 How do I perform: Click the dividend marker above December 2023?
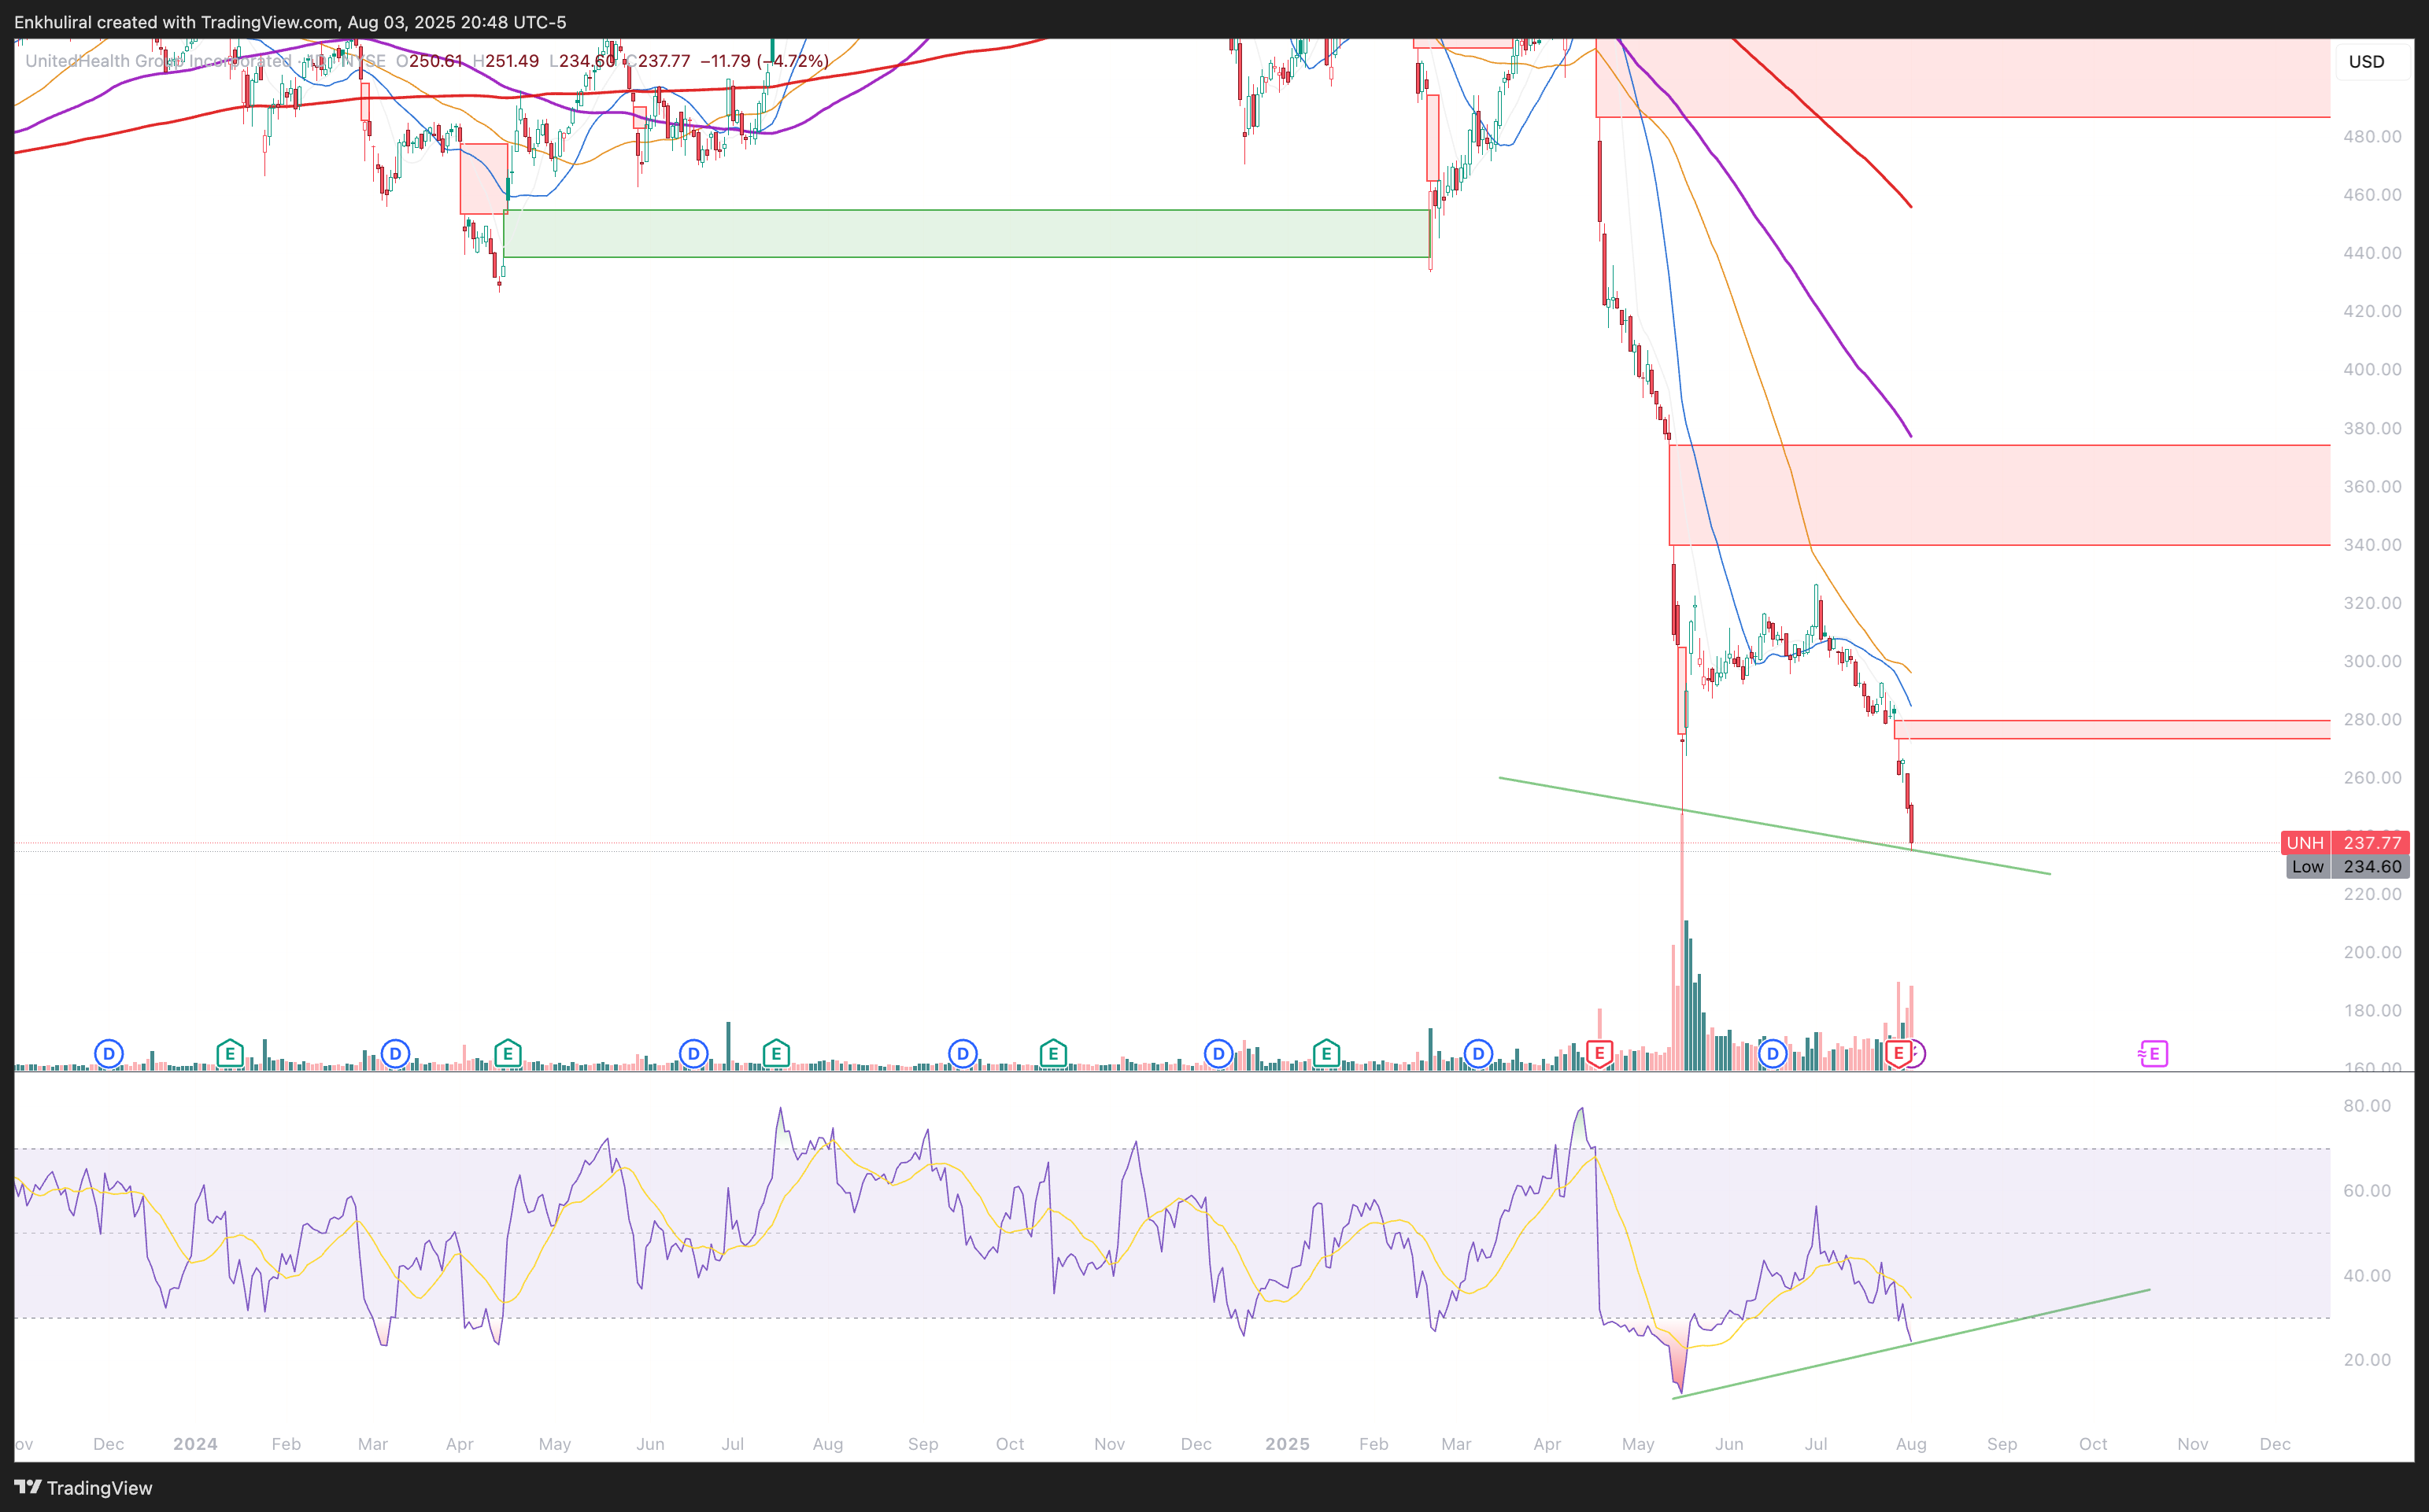click(x=108, y=1053)
